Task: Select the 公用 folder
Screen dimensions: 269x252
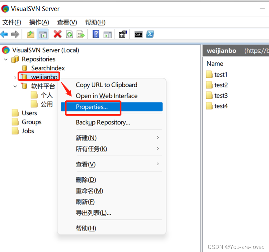Action: coord(46,104)
